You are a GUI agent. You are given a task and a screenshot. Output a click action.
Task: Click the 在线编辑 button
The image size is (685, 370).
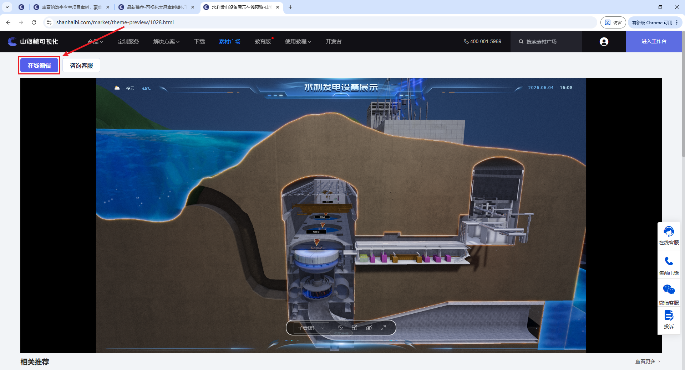39,66
